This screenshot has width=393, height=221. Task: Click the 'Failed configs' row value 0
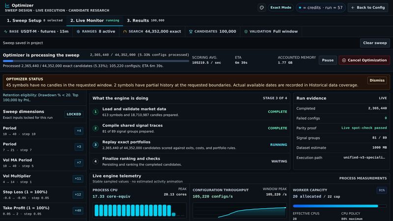click(386, 118)
